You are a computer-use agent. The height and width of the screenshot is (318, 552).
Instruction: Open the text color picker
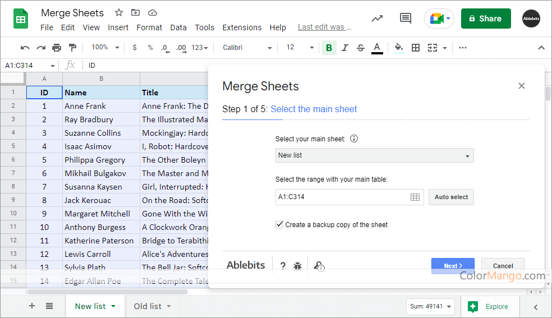click(377, 48)
